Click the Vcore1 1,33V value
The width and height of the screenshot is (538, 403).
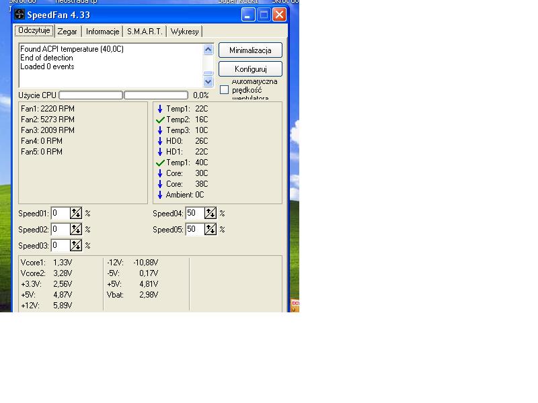63,263
